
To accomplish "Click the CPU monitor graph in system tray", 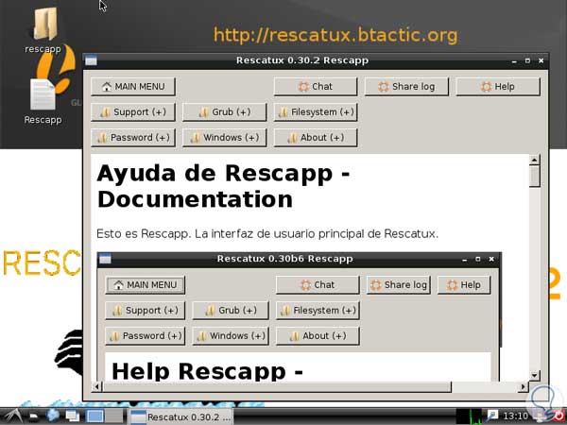I will (x=469, y=416).
